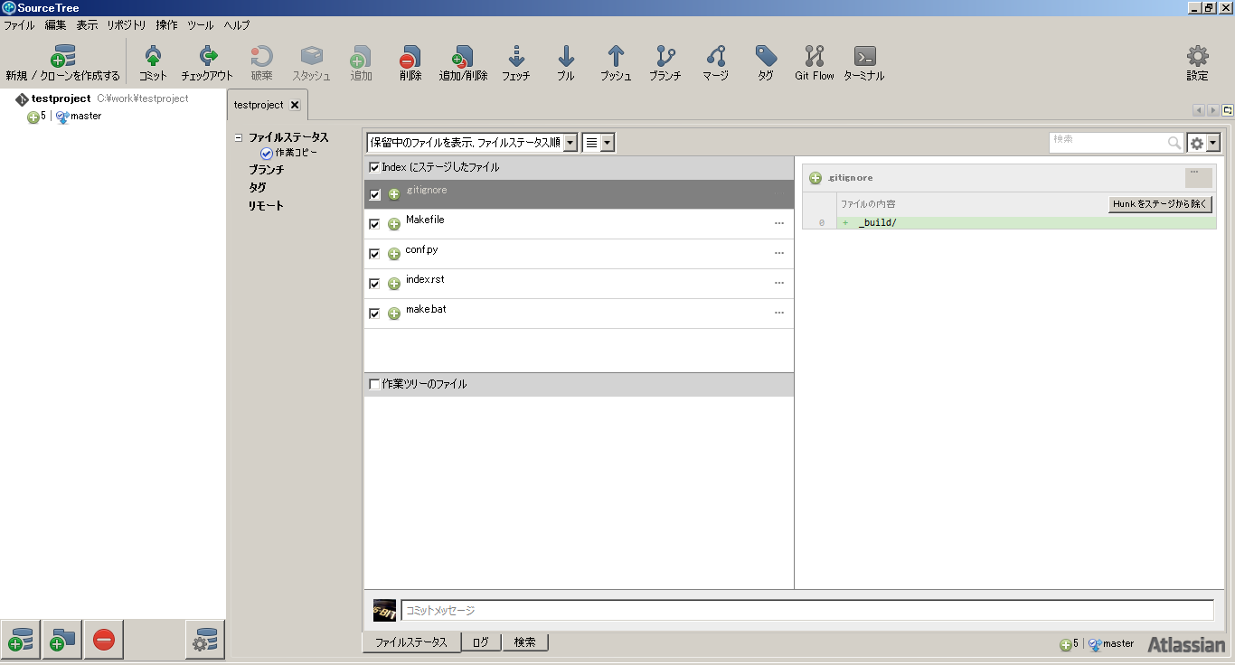
Task: Click the Remove (削除) toolbar icon
Action: [410, 57]
